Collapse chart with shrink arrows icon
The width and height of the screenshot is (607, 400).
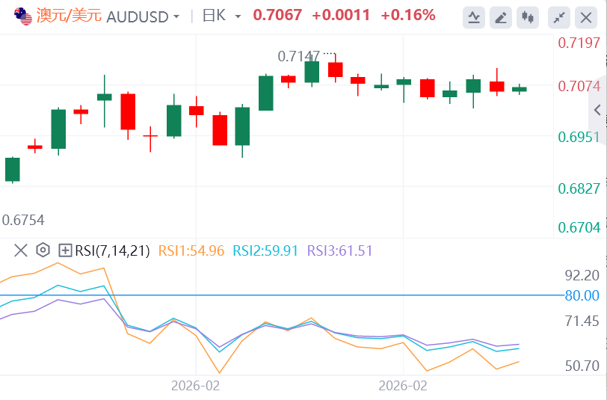coord(559,17)
